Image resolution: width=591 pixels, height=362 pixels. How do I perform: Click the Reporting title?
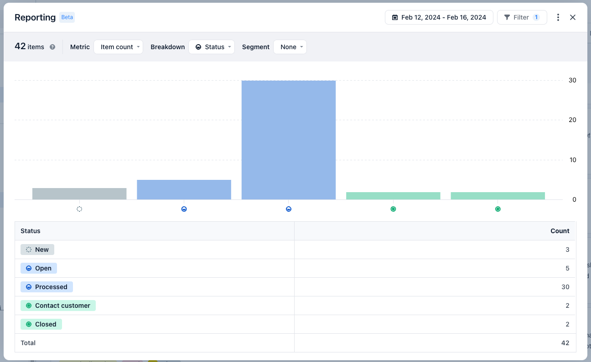point(35,17)
